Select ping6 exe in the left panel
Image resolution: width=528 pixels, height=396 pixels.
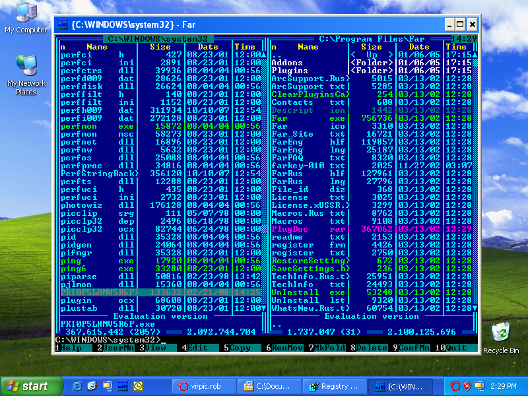tap(160, 269)
